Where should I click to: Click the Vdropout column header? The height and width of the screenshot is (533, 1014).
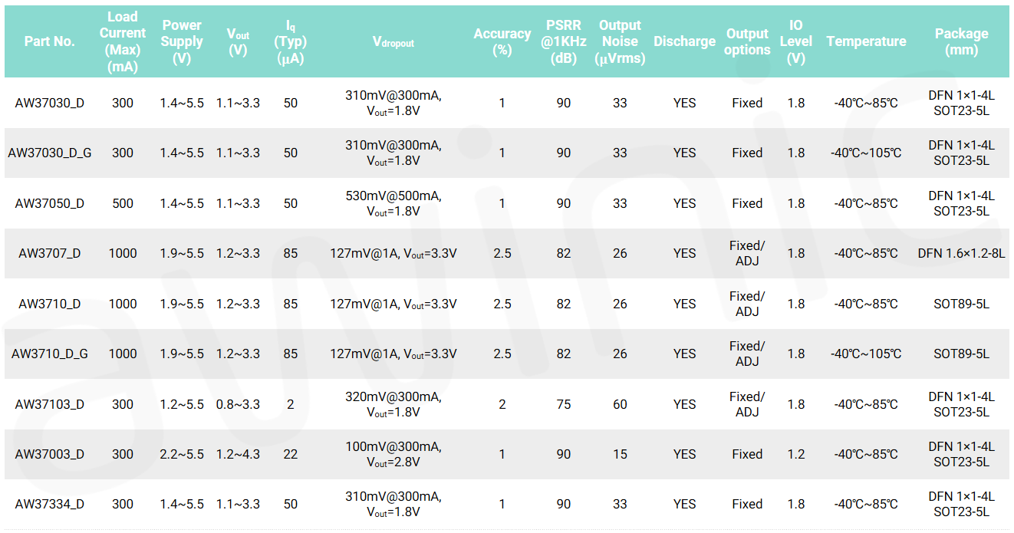pyautogui.click(x=393, y=42)
